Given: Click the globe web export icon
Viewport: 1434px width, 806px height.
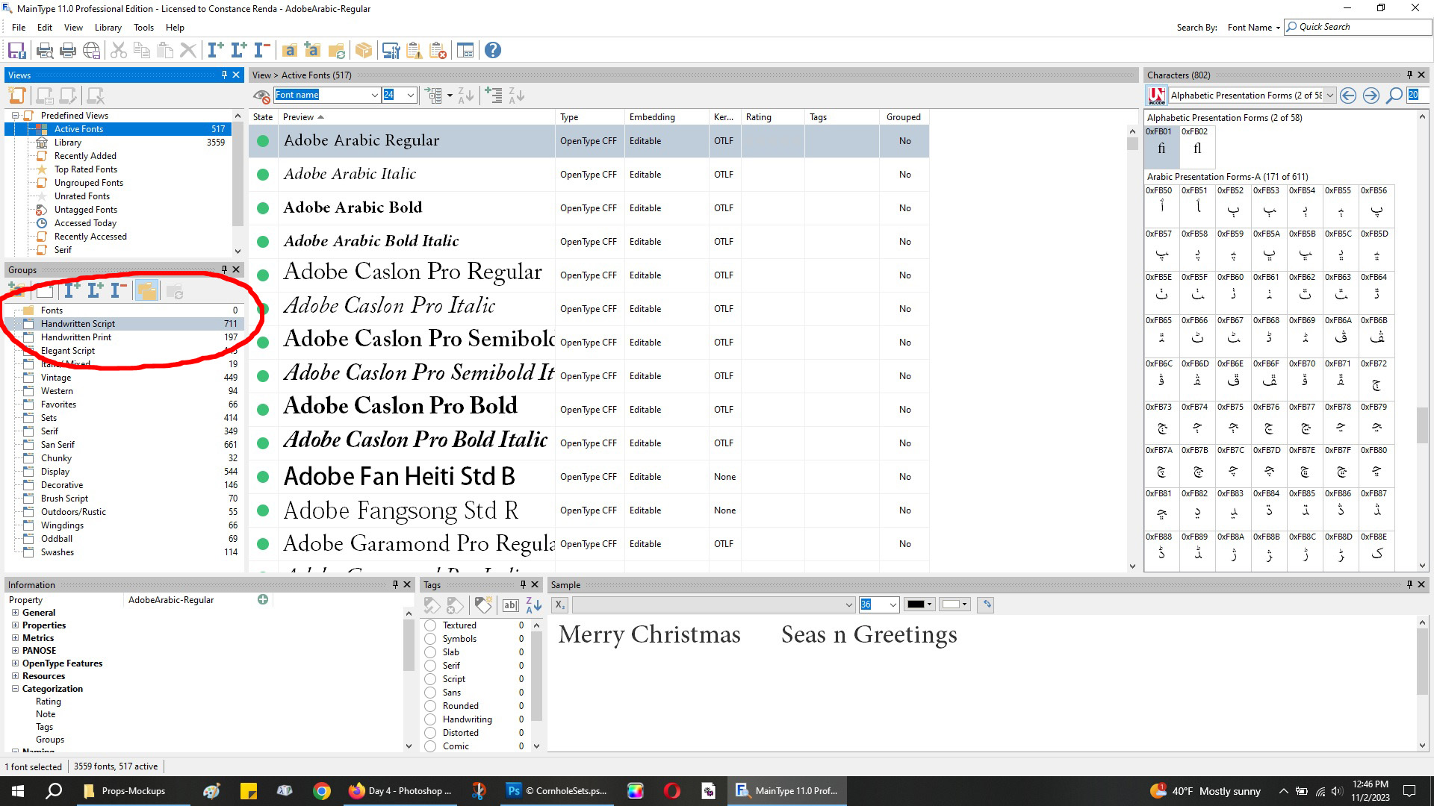Looking at the screenshot, I should coord(91,51).
